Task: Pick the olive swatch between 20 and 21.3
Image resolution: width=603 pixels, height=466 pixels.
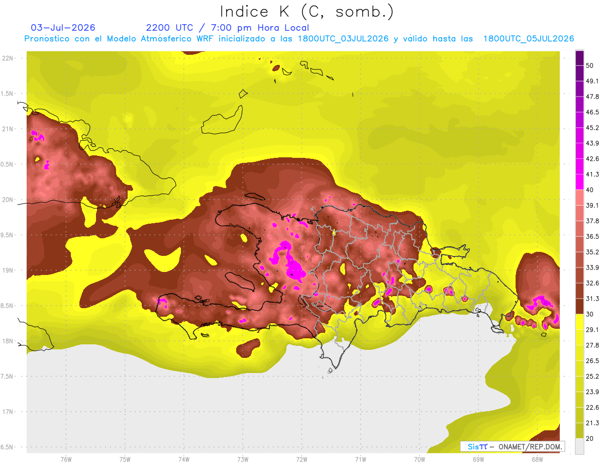Action: (579, 431)
